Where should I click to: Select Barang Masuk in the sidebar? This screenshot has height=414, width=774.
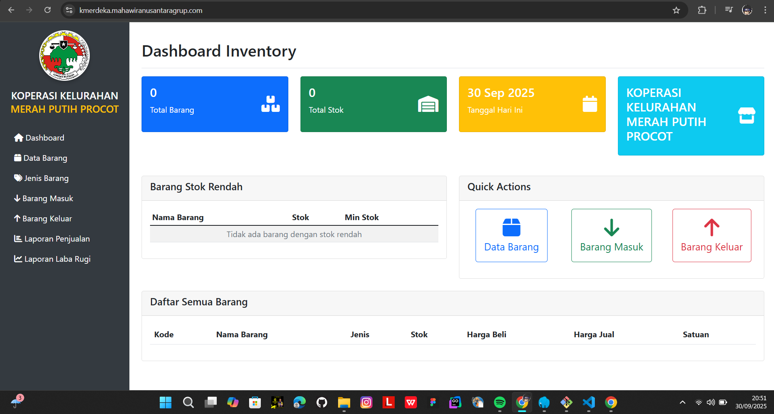[x=44, y=198]
